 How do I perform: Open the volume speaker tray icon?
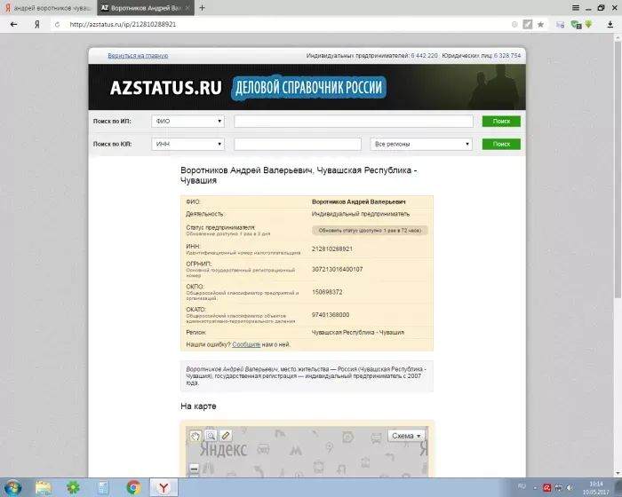tap(570, 488)
